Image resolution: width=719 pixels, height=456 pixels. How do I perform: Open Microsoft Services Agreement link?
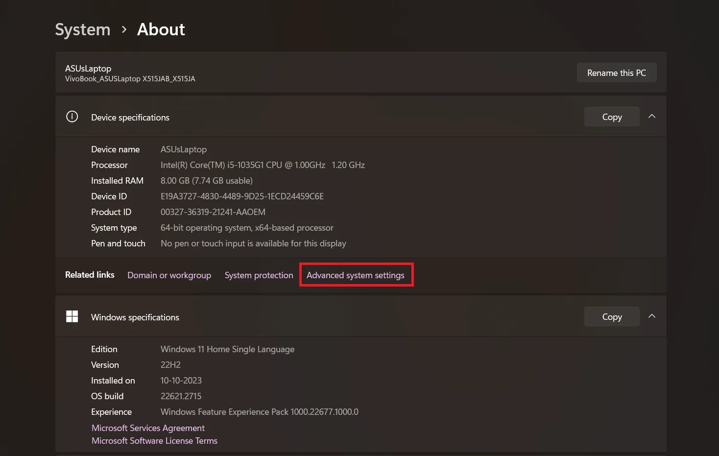[x=148, y=428]
